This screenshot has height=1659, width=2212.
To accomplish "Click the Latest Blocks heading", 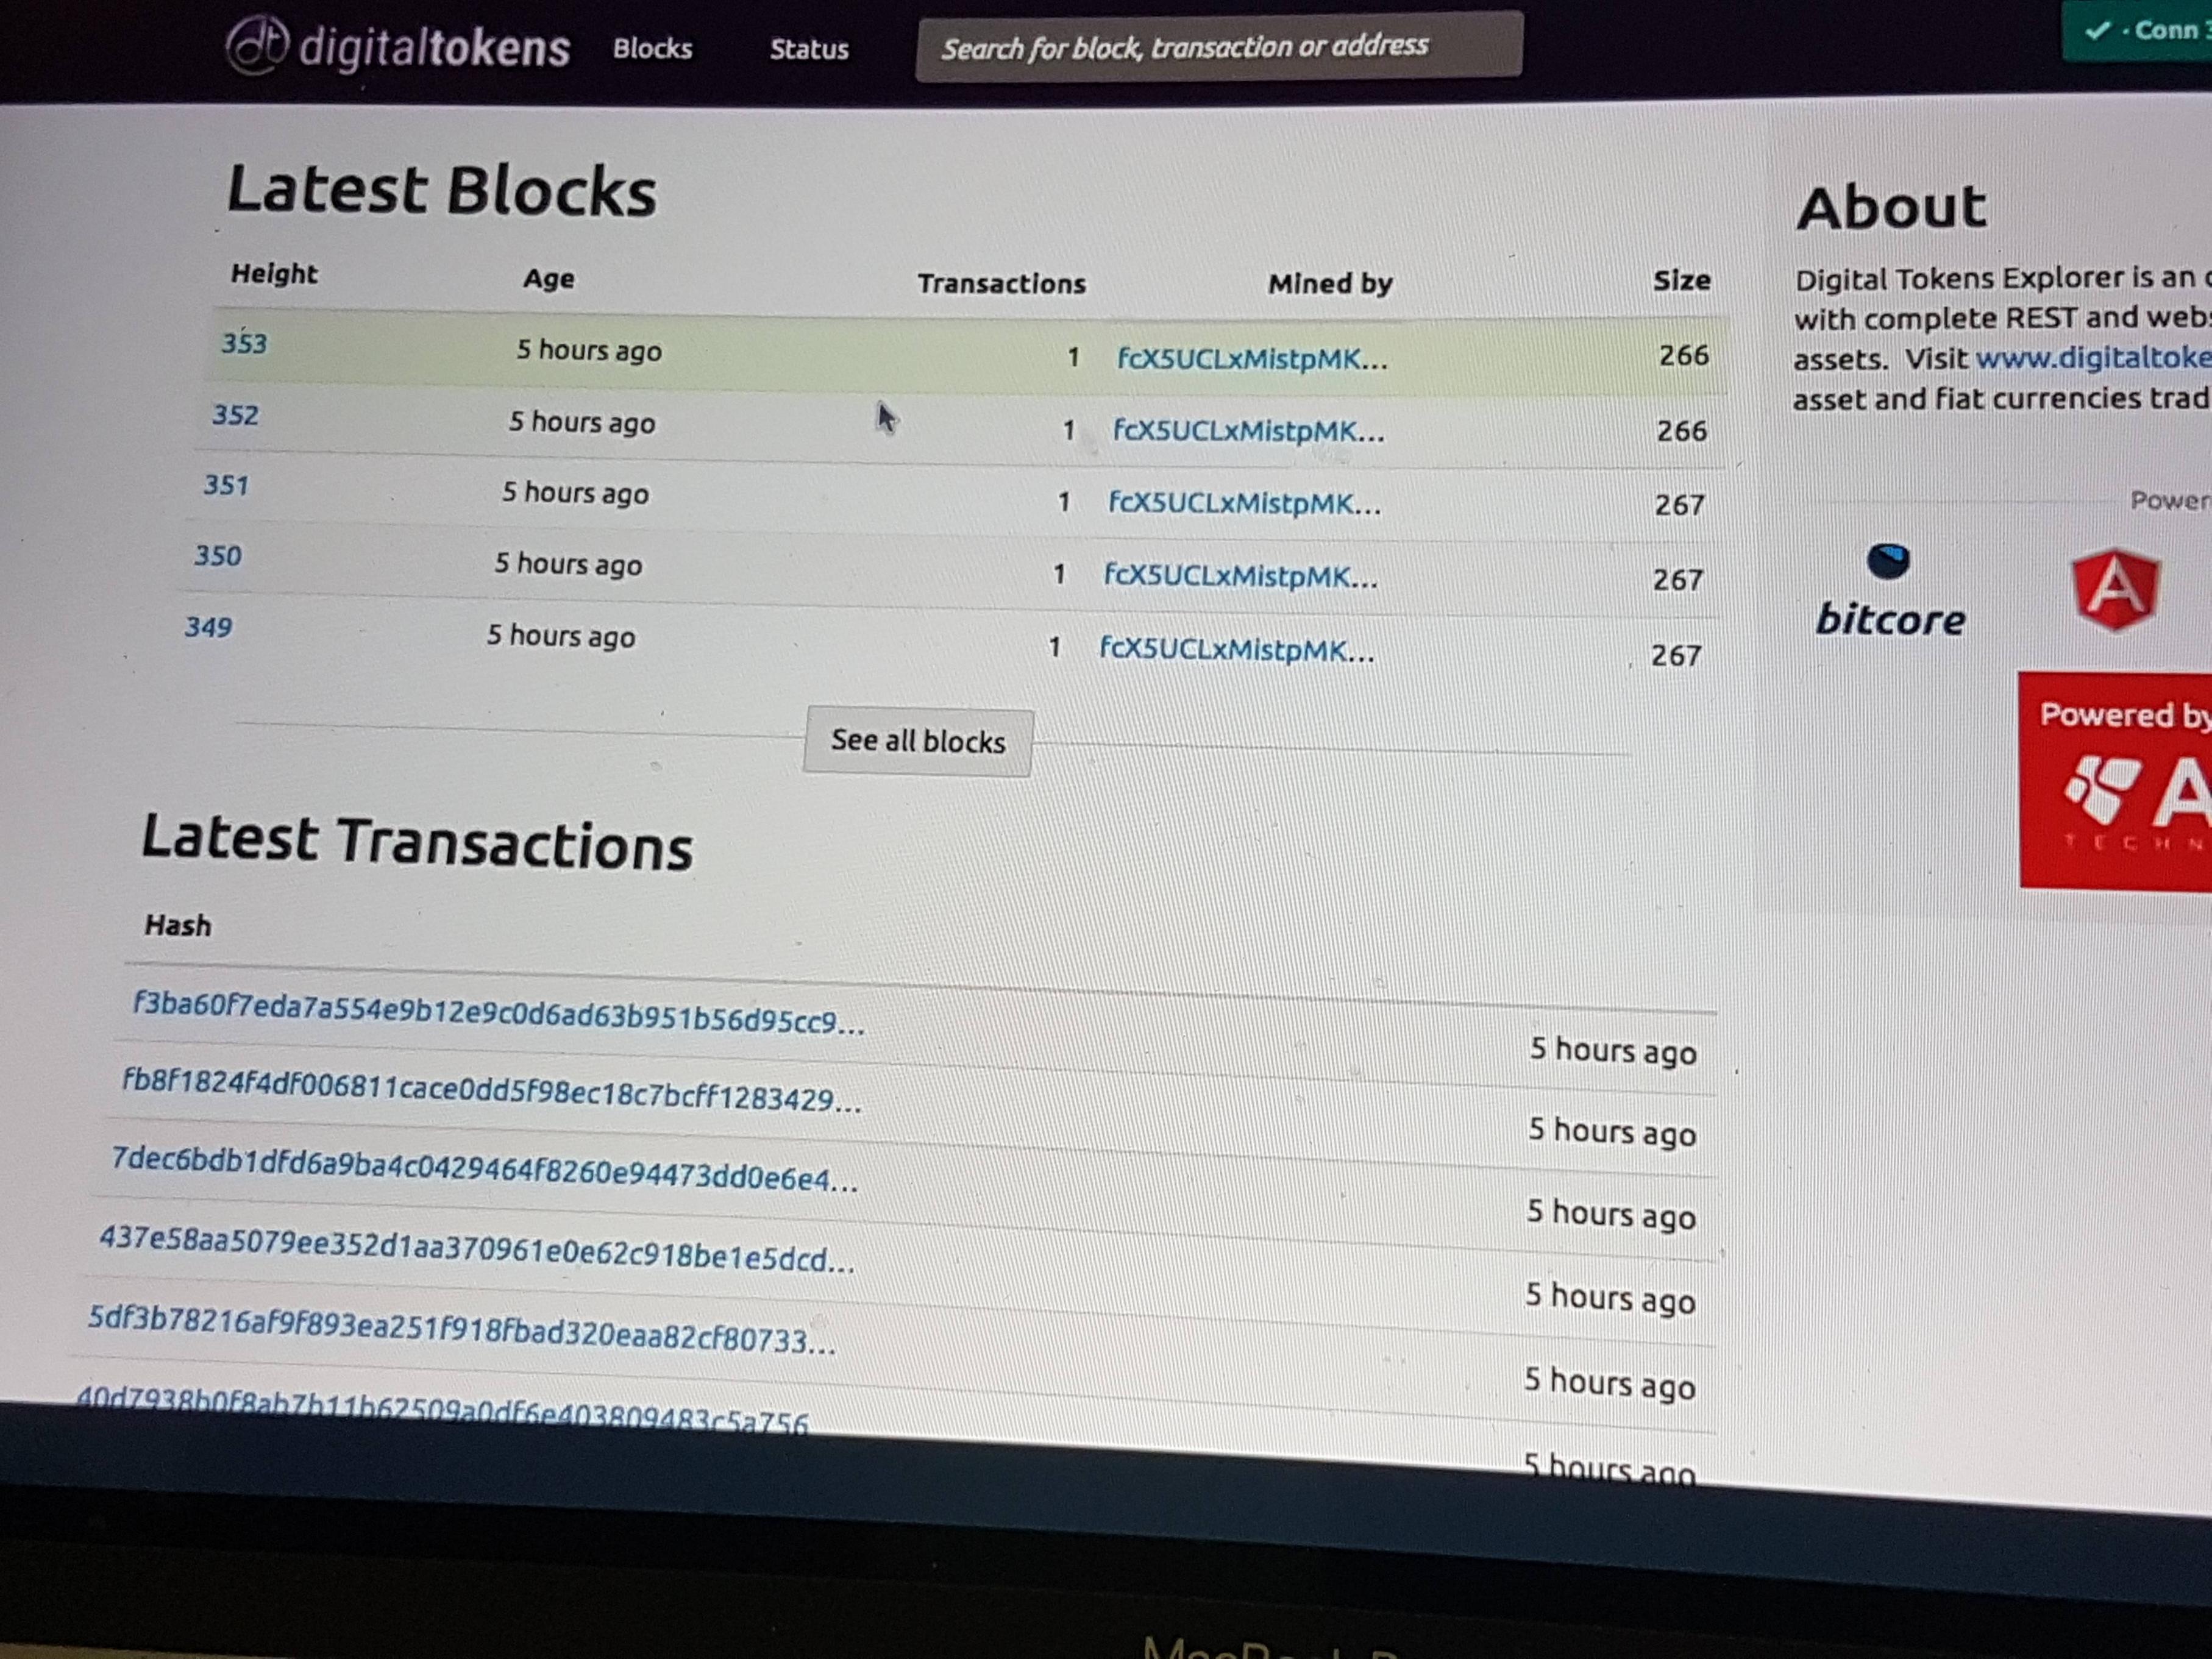I will [442, 190].
